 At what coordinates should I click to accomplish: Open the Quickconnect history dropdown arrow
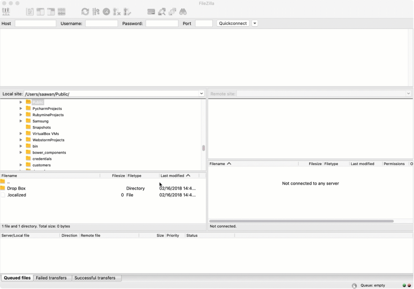click(x=255, y=23)
